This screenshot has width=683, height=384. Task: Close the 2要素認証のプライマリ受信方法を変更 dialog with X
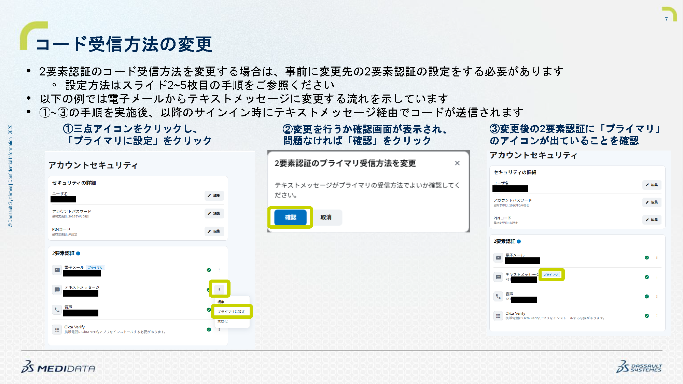click(x=457, y=163)
